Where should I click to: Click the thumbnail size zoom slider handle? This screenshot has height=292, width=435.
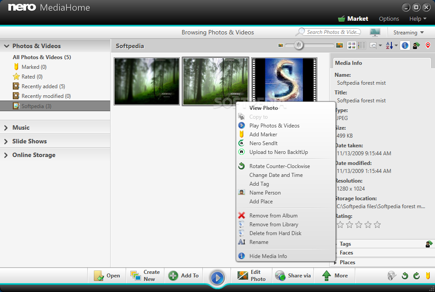tap(299, 45)
